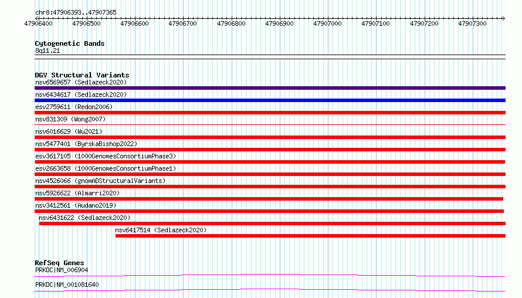Click the 47906600 ruler coordinate

point(134,23)
